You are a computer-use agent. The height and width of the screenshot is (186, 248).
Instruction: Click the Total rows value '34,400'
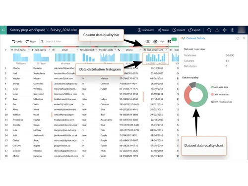coord(230,55)
